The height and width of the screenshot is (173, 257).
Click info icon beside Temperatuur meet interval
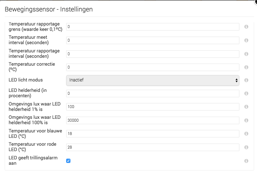coord(246,40)
